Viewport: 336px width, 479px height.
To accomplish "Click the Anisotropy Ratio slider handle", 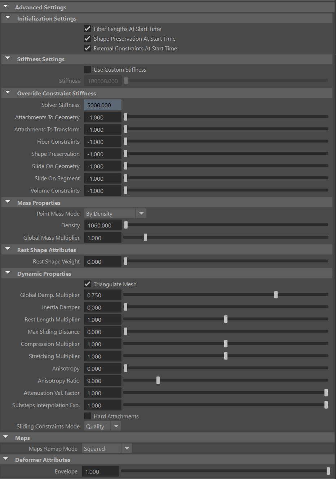I will (158, 380).
